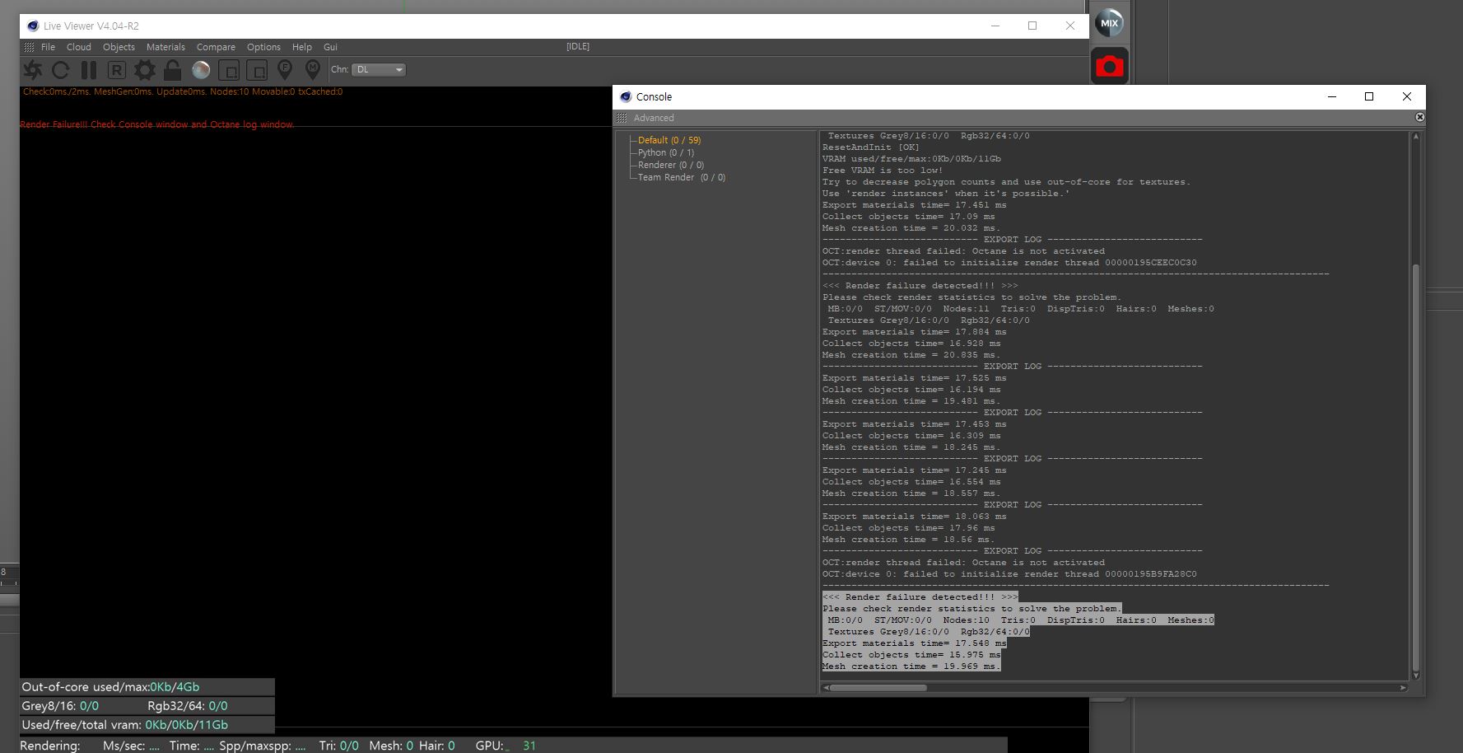
Task: Click Console panel grip handle icon
Action: point(622,118)
